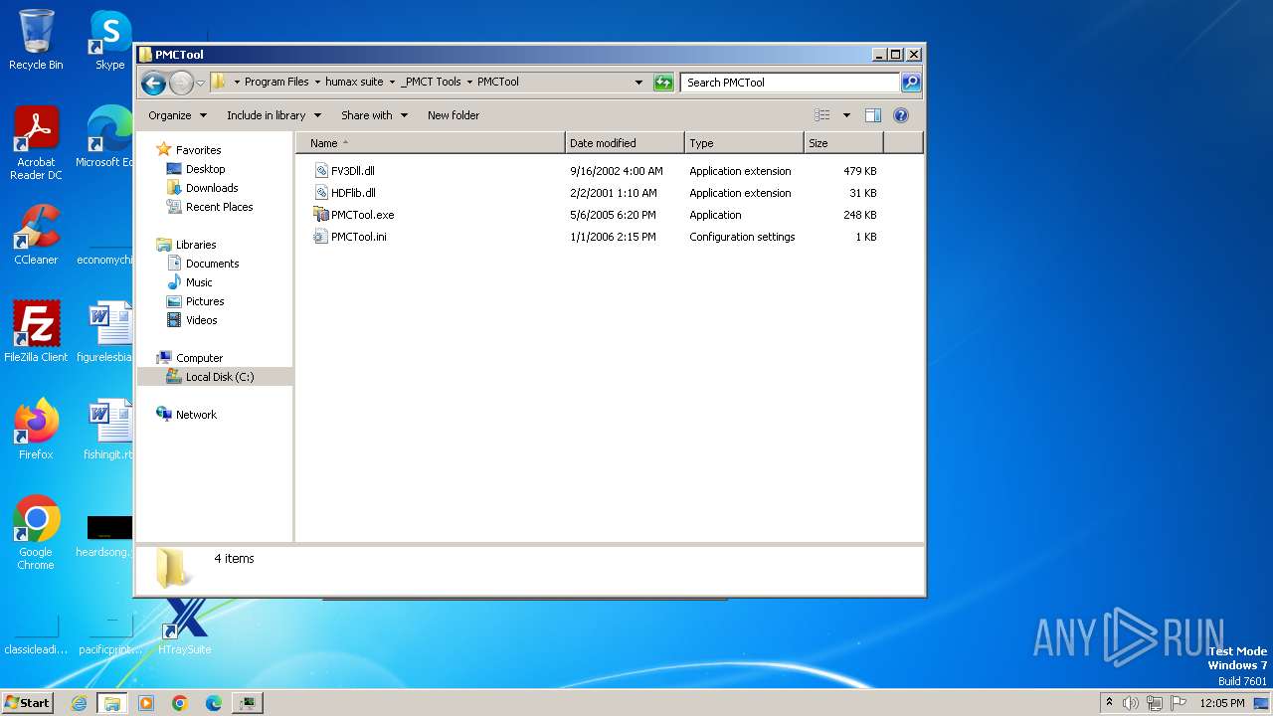This screenshot has height=716, width=1273.
Task: Select Network in navigation pane
Action: click(196, 415)
